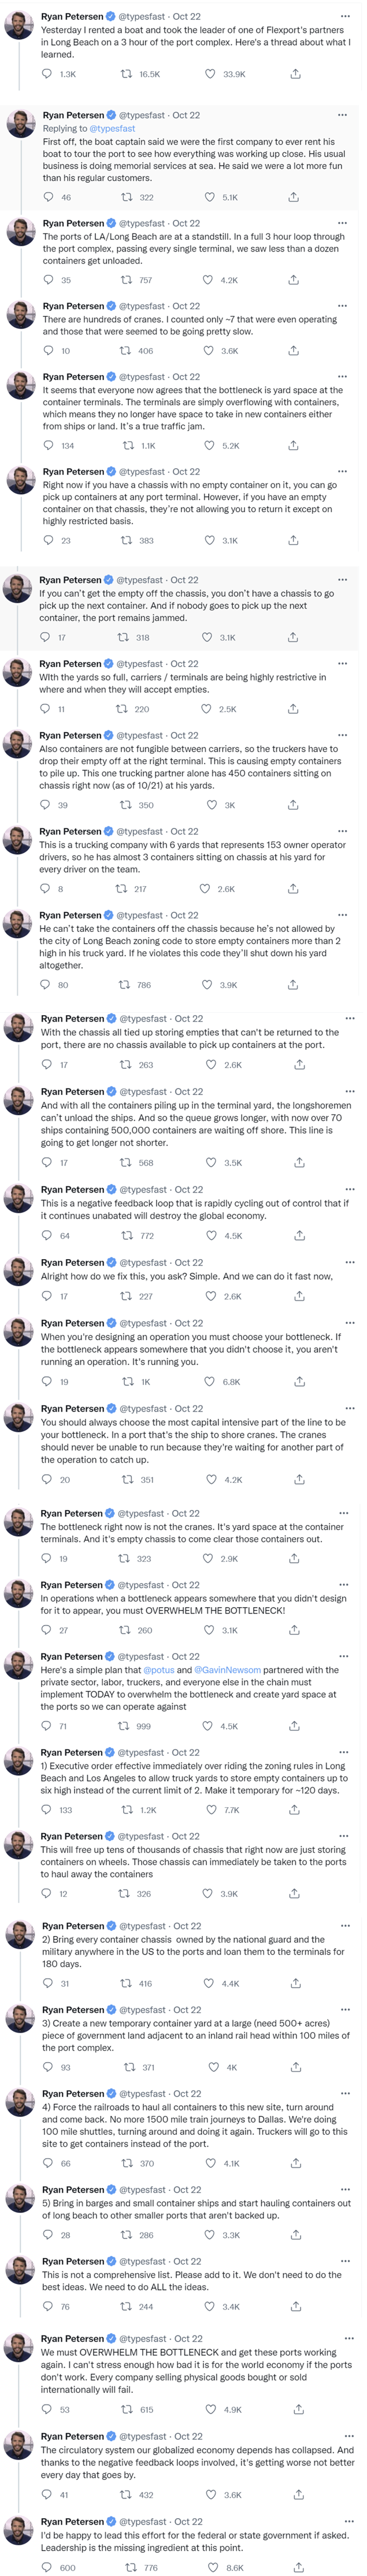This screenshot has width=367, height=2576.
Task: Open the more options menu on the first tweet
Action: pyautogui.click(x=345, y=16)
